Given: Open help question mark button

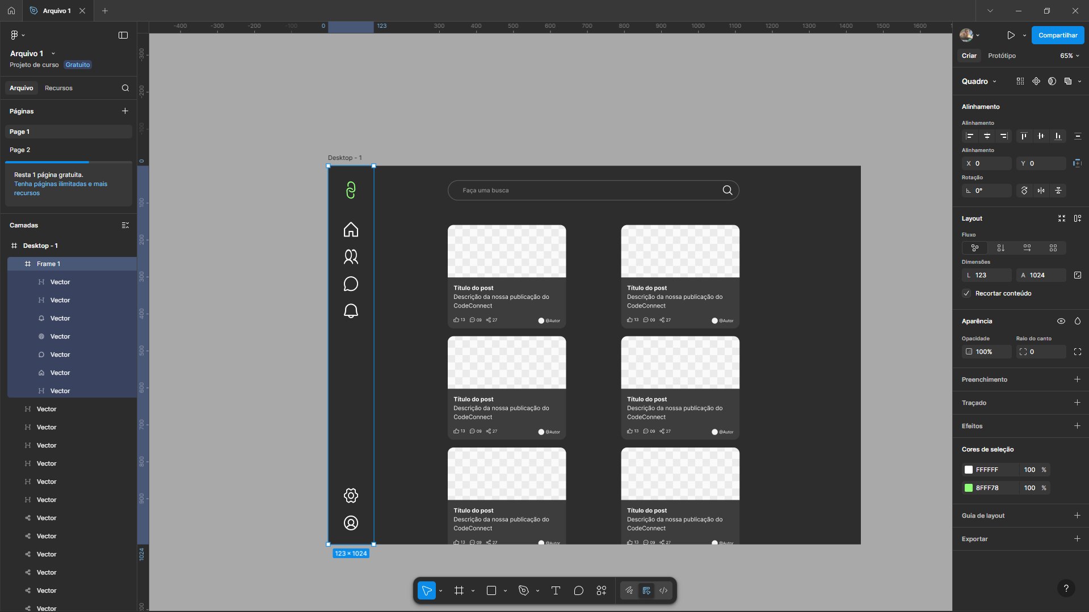Looking at the screenshot, I should [1066, 588].
